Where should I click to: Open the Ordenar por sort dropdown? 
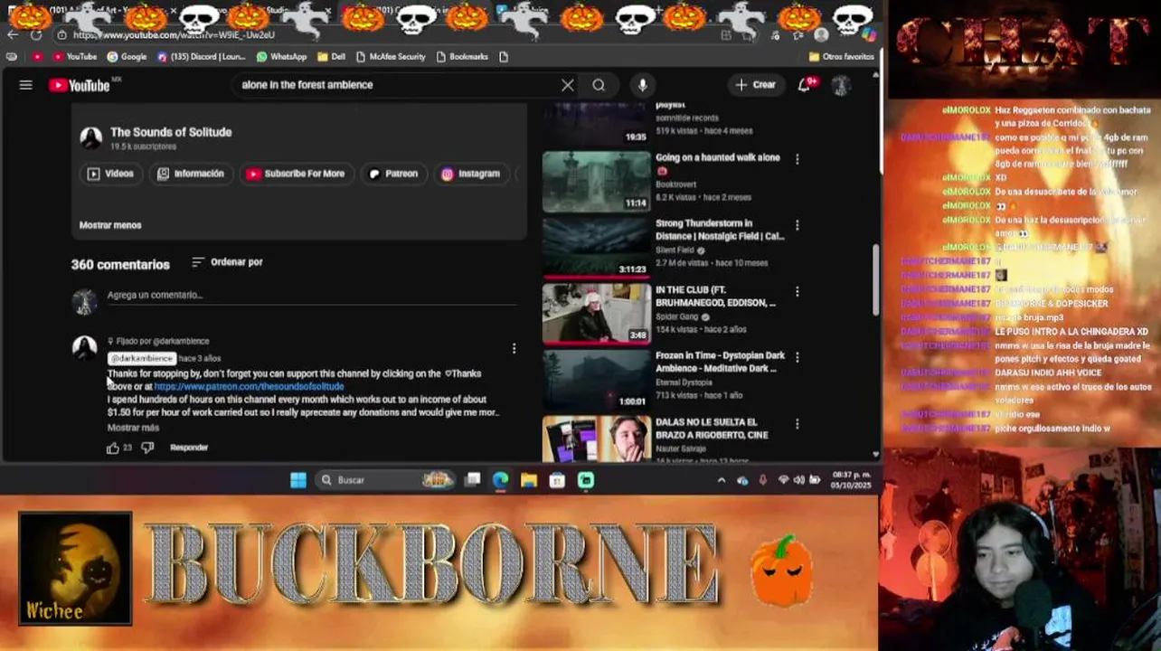coord(227,262)
